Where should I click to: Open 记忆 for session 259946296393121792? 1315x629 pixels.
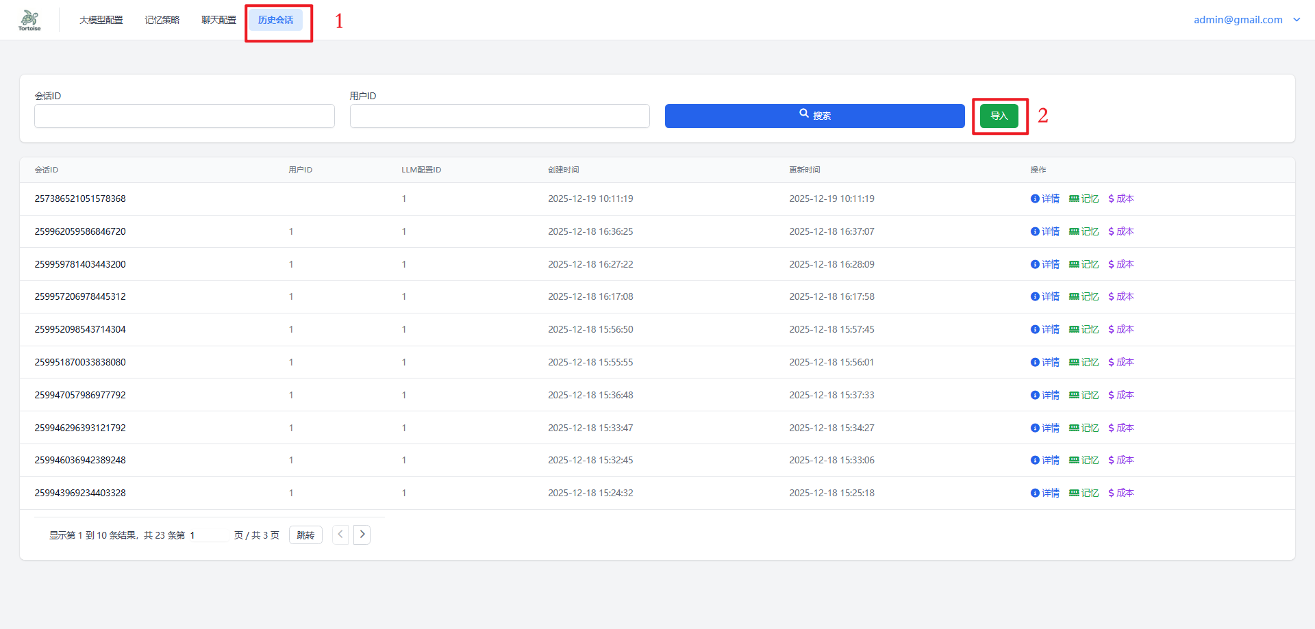1084,428
